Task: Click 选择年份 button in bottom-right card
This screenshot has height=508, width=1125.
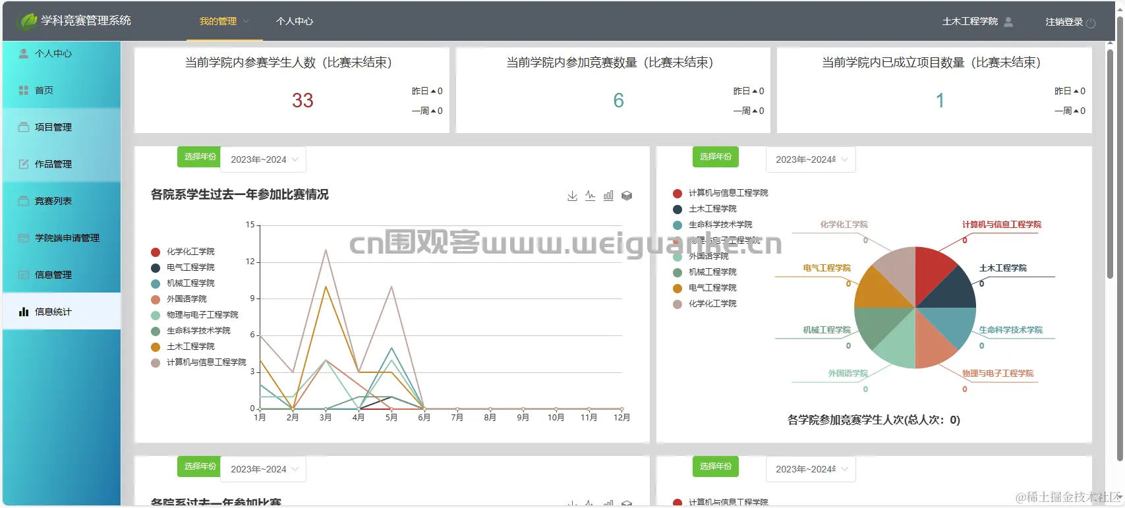Action: tap(715, 466)
